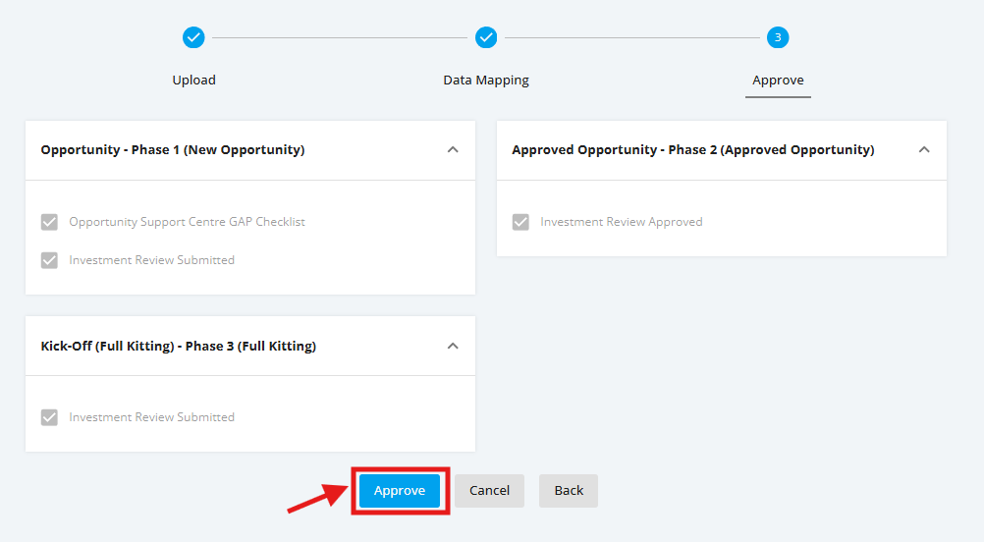Open the Upload step label
This screenshot has height=542, width=984.
coord(193,81)
